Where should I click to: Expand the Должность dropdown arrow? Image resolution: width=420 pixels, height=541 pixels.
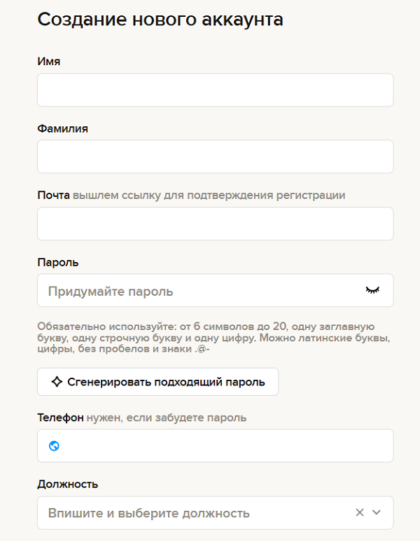(x=377, y=512)
